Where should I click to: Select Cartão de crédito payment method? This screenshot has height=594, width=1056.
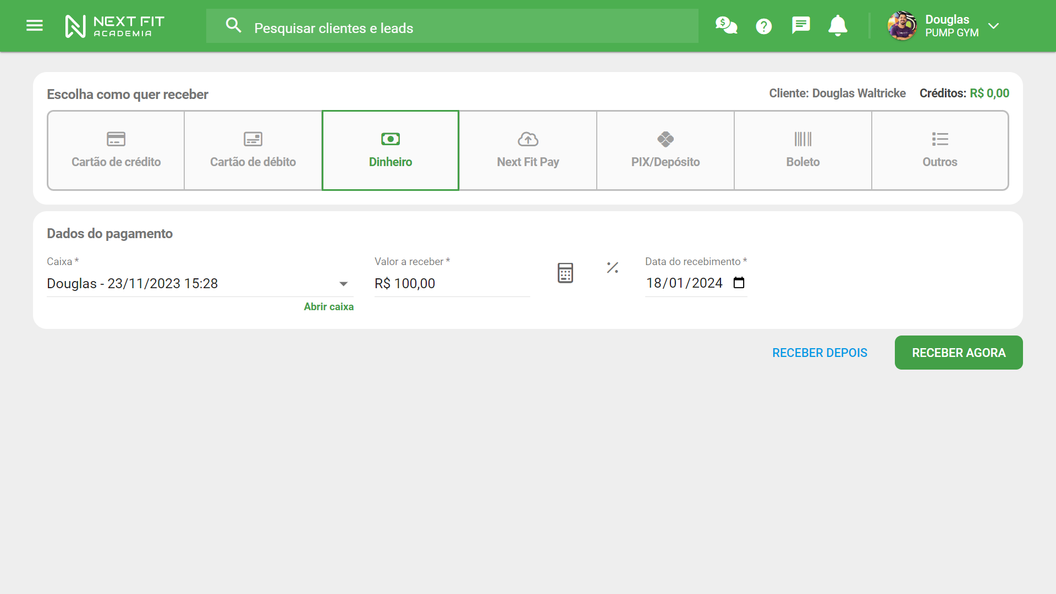pyautogui.click(x=116, y=150)
